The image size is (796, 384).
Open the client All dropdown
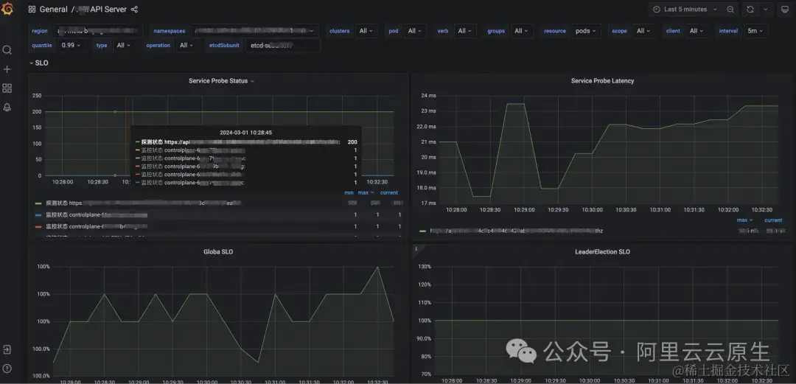[696, 31]
